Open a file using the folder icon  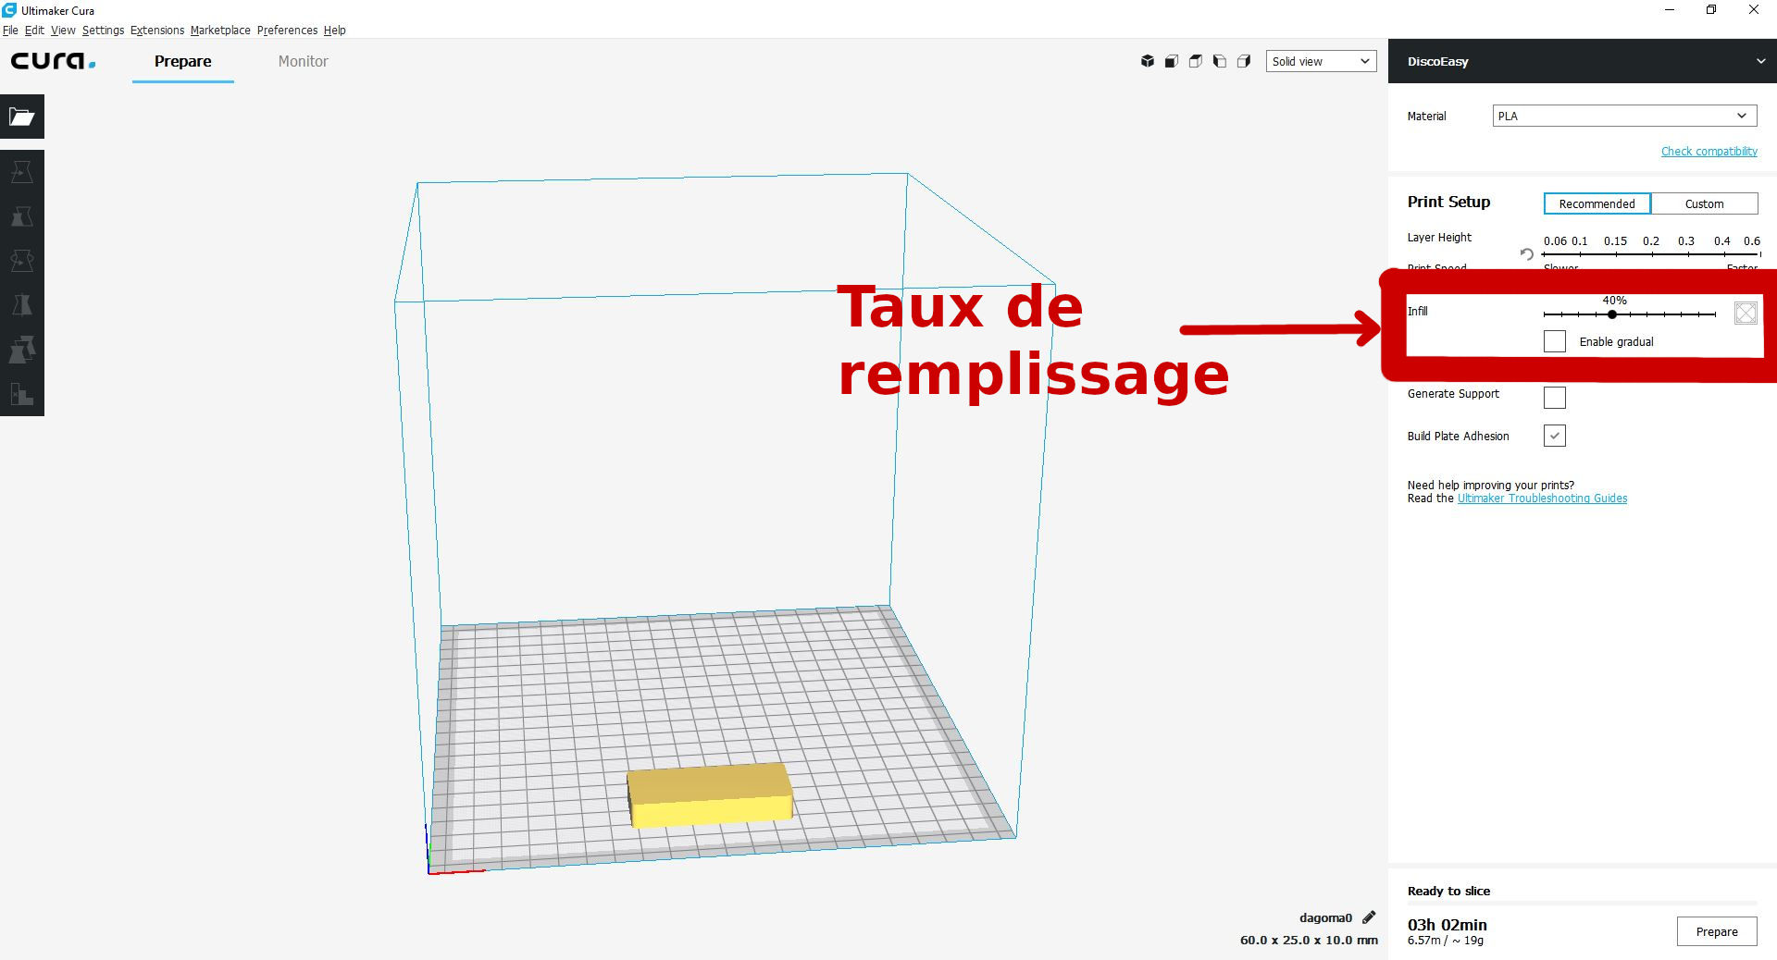pos(22,117)
